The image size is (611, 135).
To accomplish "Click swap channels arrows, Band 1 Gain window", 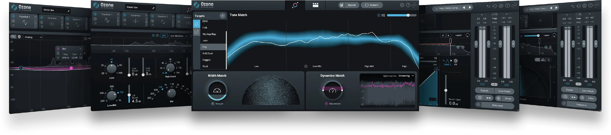I will [x=488, y=98].
